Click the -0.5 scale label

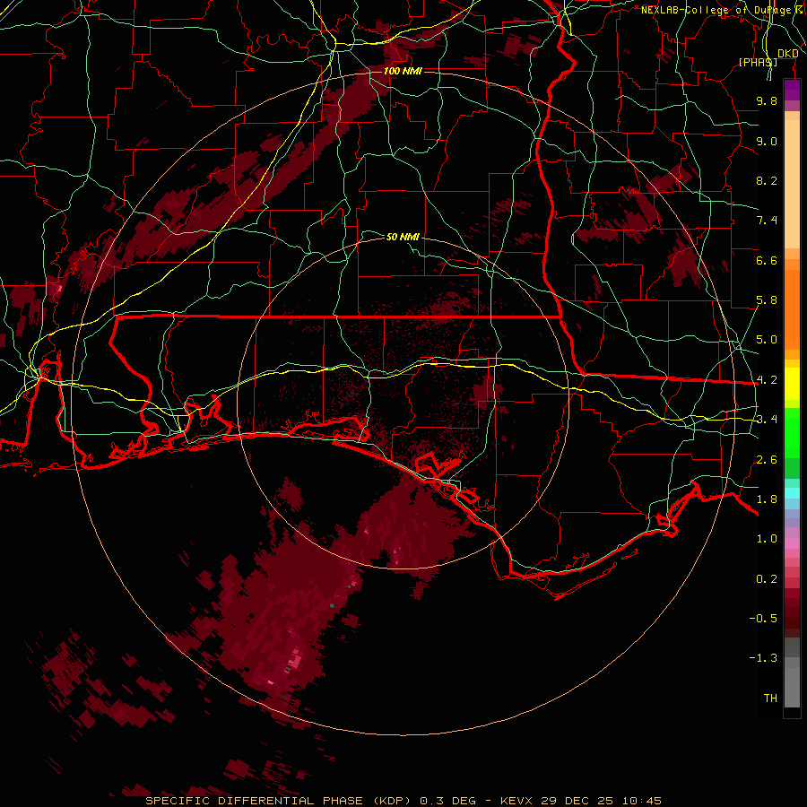763,619
